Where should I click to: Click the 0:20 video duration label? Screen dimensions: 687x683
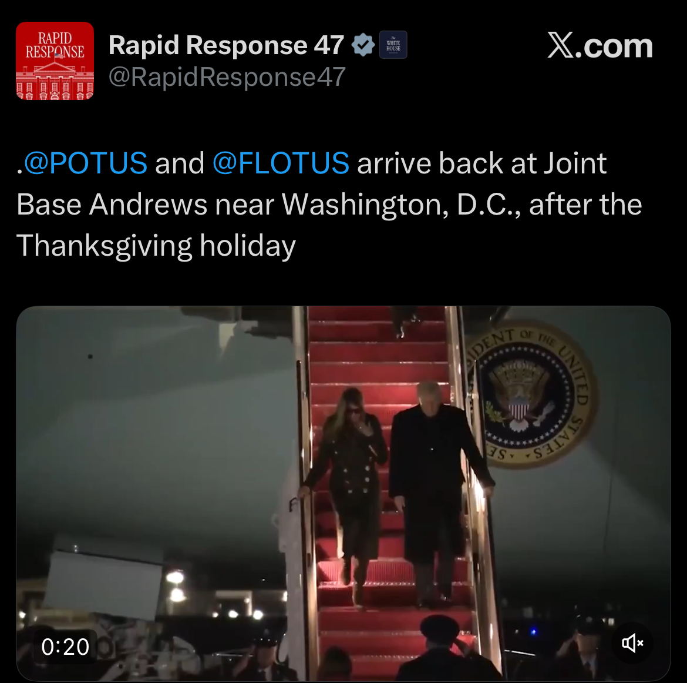coord(65,647)
